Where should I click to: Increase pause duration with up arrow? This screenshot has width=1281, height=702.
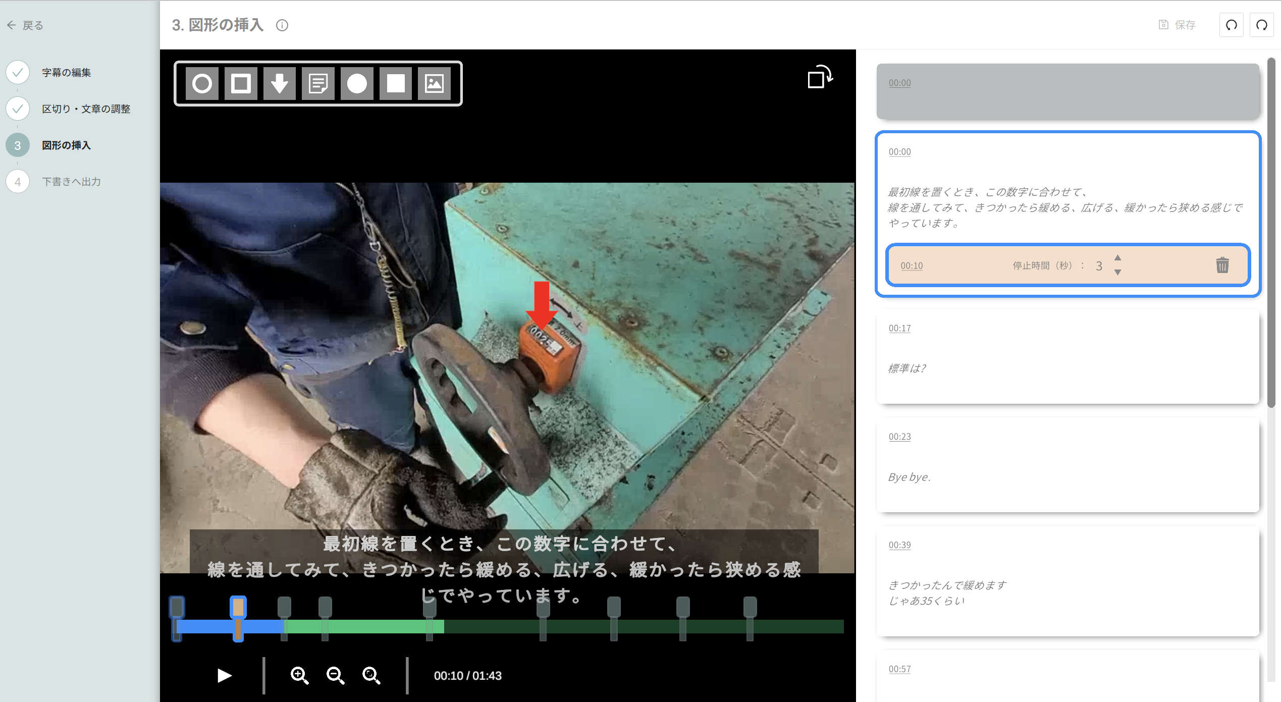[x=1117, y=258]
